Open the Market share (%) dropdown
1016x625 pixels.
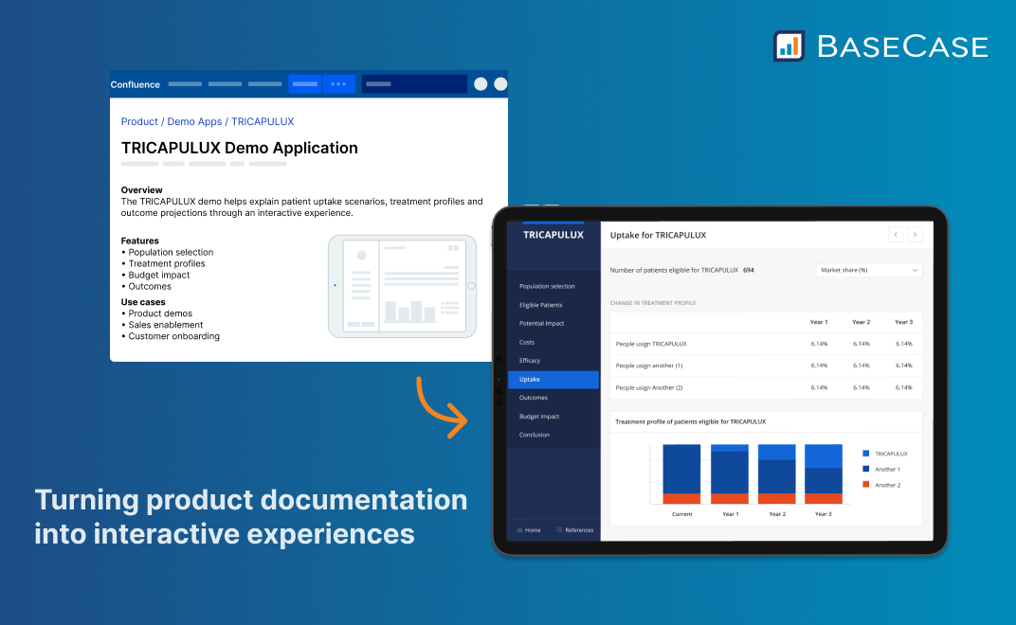869,270
